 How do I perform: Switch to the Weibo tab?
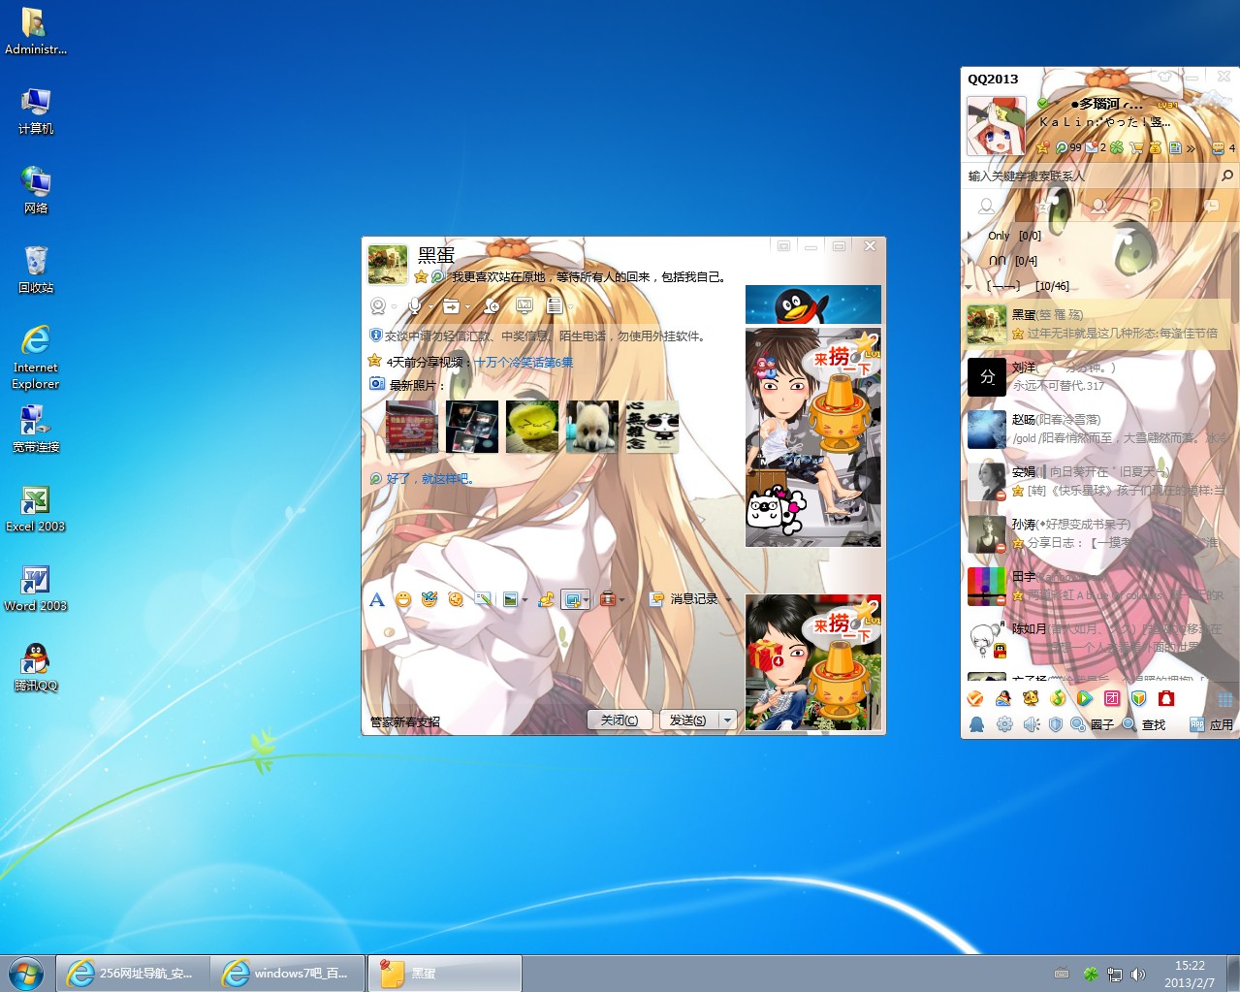coord(1155,206)
